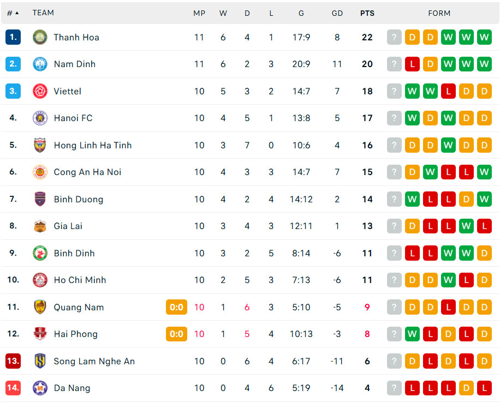The height and width of the screenshot is (403, 500).
Task: Open the Hanoi FC club badge
Action: coord(40,118)
